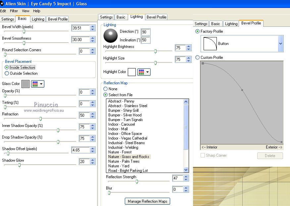290x206 pixels.
Task: Click the Direction angle input field
Action: point(145,32)
